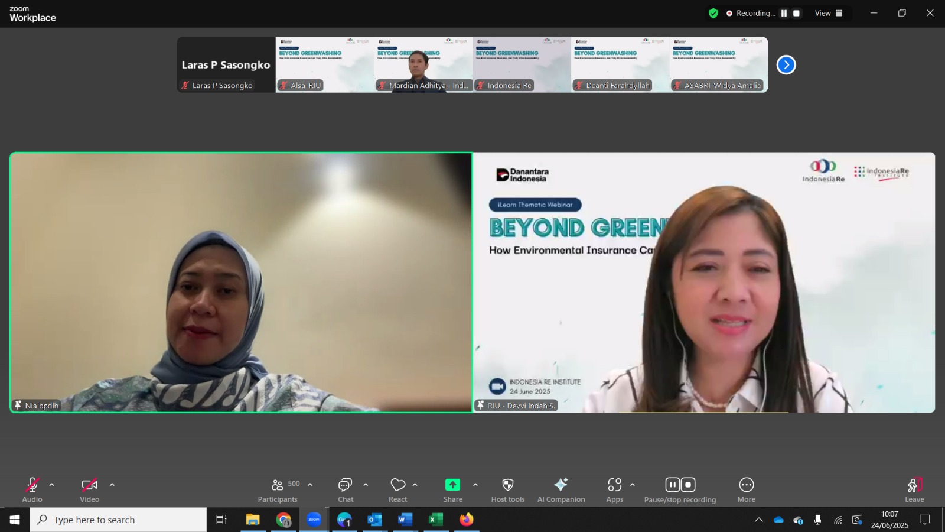Open the Chat panel
This screenshot has height=532, width=945.
click(x=346, y=490)
